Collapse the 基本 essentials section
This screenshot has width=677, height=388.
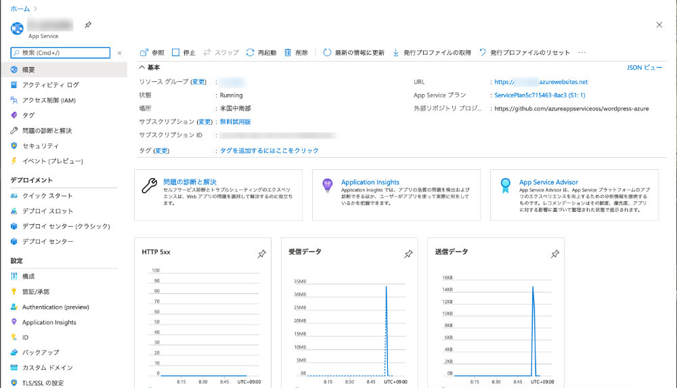pyautogui.click(x=142, y=67)
